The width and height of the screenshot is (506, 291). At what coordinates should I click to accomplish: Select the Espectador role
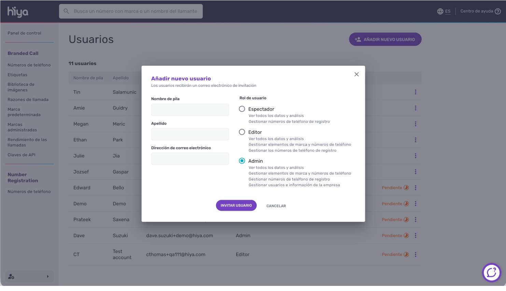point(242,109)
